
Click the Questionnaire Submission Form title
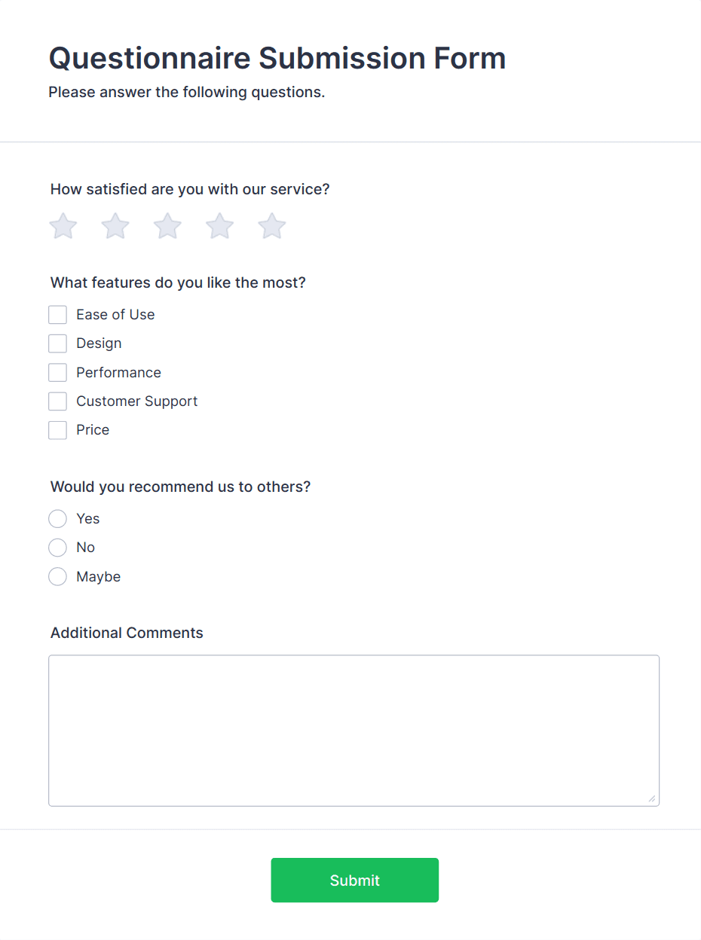coord(277,58)
